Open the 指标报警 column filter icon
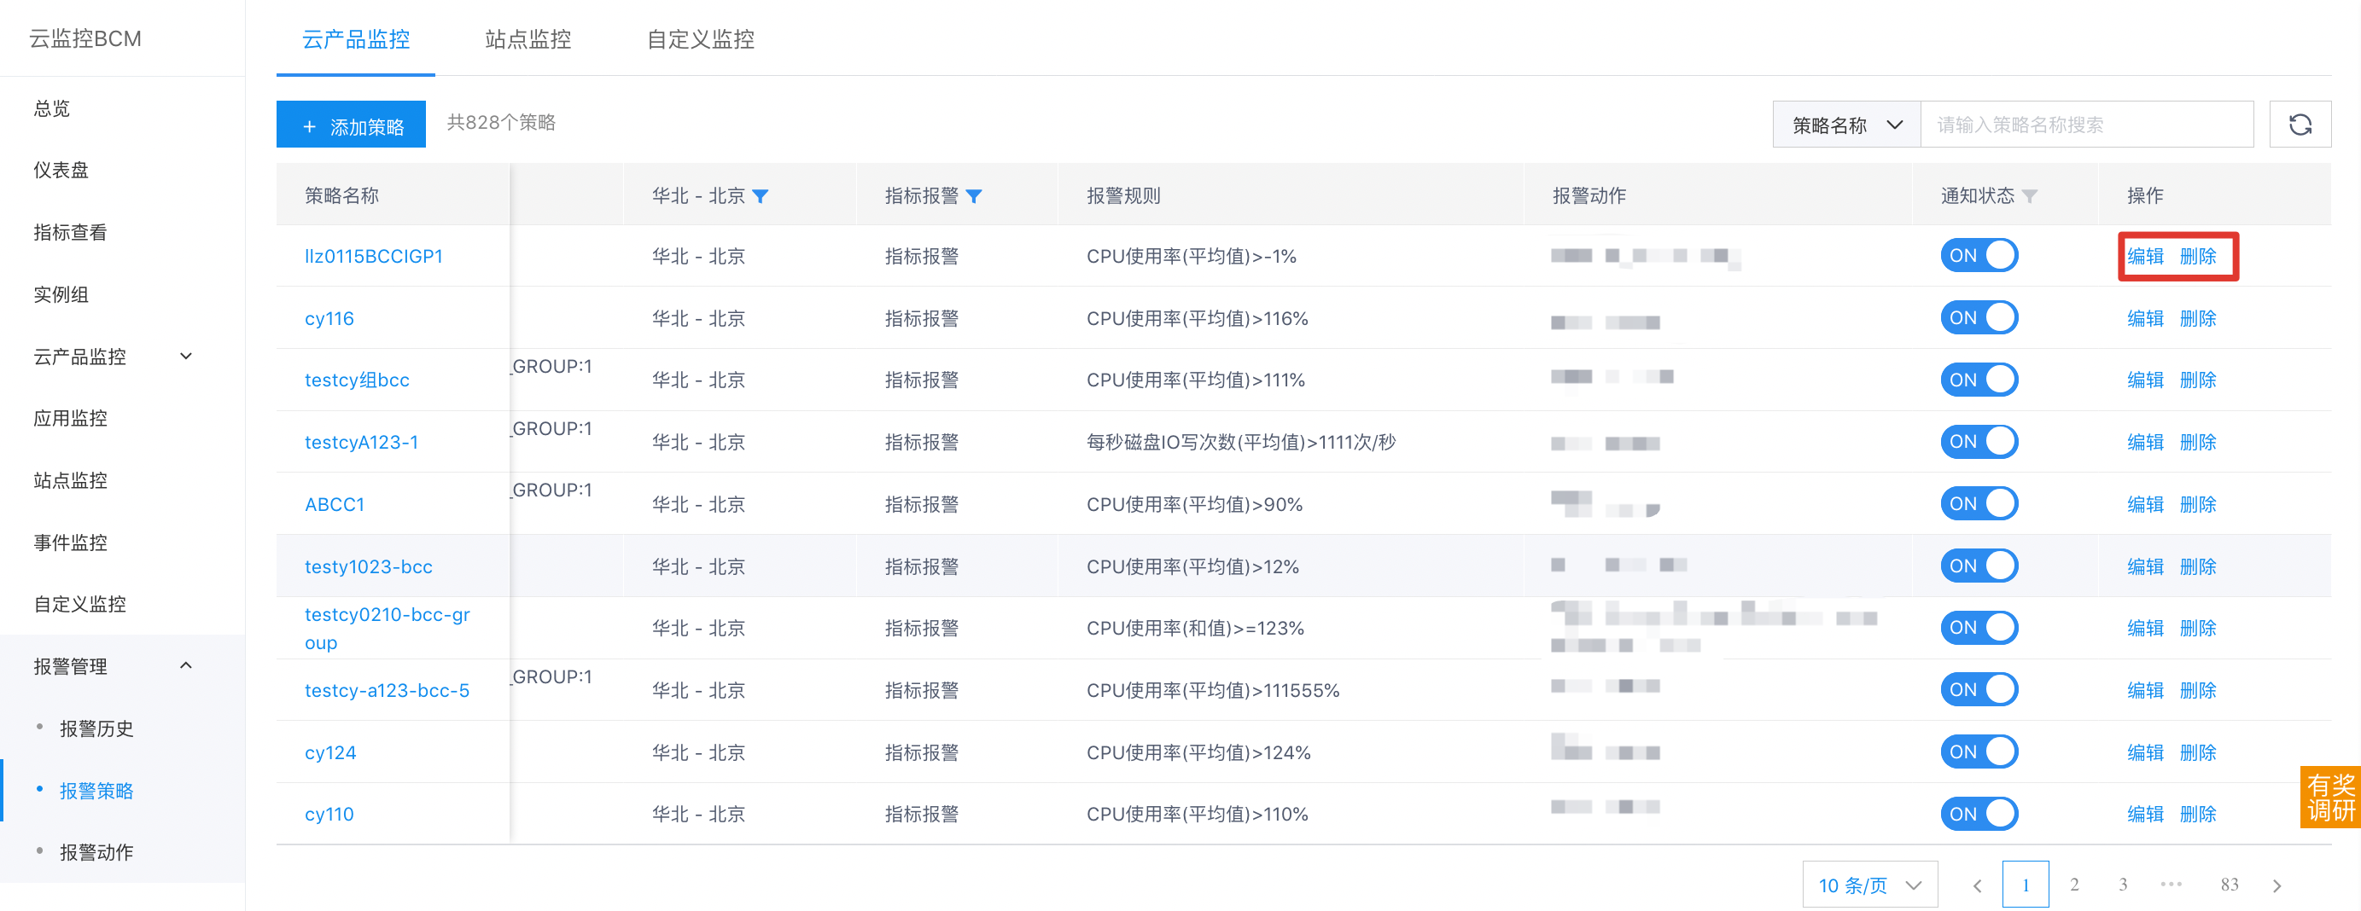The height and width of the screenshot is (911, 2361). (x=973, y=196)
